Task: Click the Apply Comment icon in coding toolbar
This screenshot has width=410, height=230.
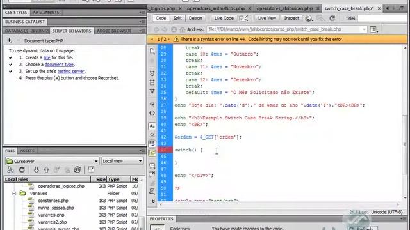Action: coord(152,165)
